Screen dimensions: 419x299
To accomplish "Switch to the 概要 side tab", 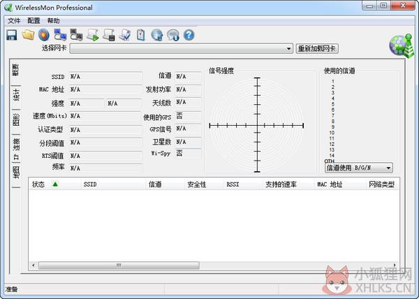I will 16,70.
